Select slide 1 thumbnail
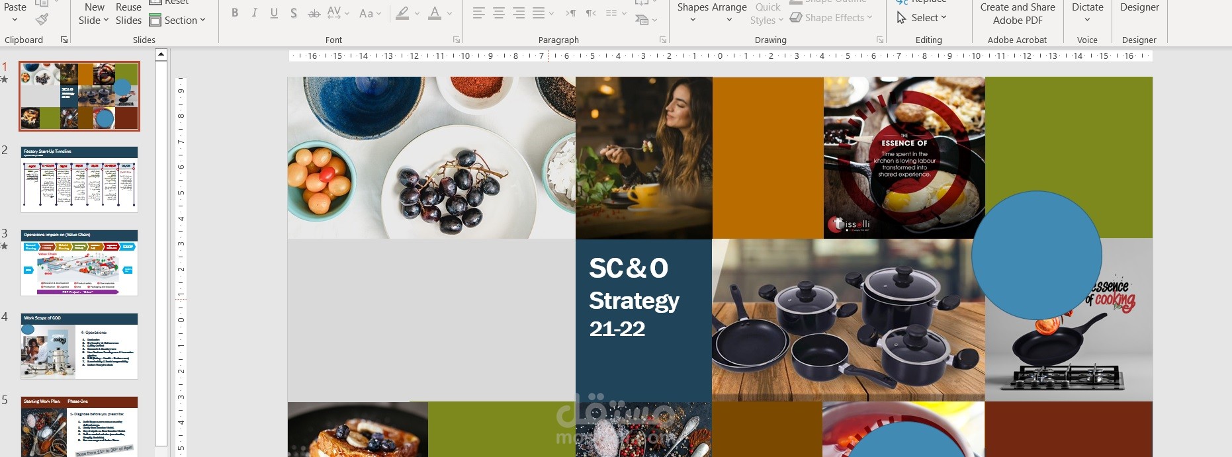Screen dimensions: 1232x457 (79, 96)
